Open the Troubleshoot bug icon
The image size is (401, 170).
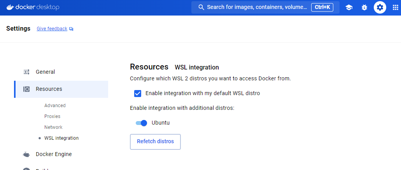pos(364,7)
